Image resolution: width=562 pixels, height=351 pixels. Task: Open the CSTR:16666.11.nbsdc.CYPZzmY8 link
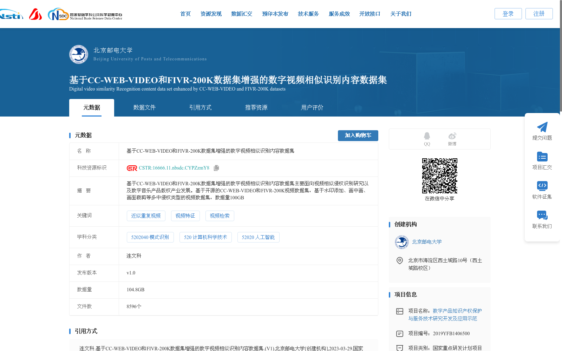(174, 168)
